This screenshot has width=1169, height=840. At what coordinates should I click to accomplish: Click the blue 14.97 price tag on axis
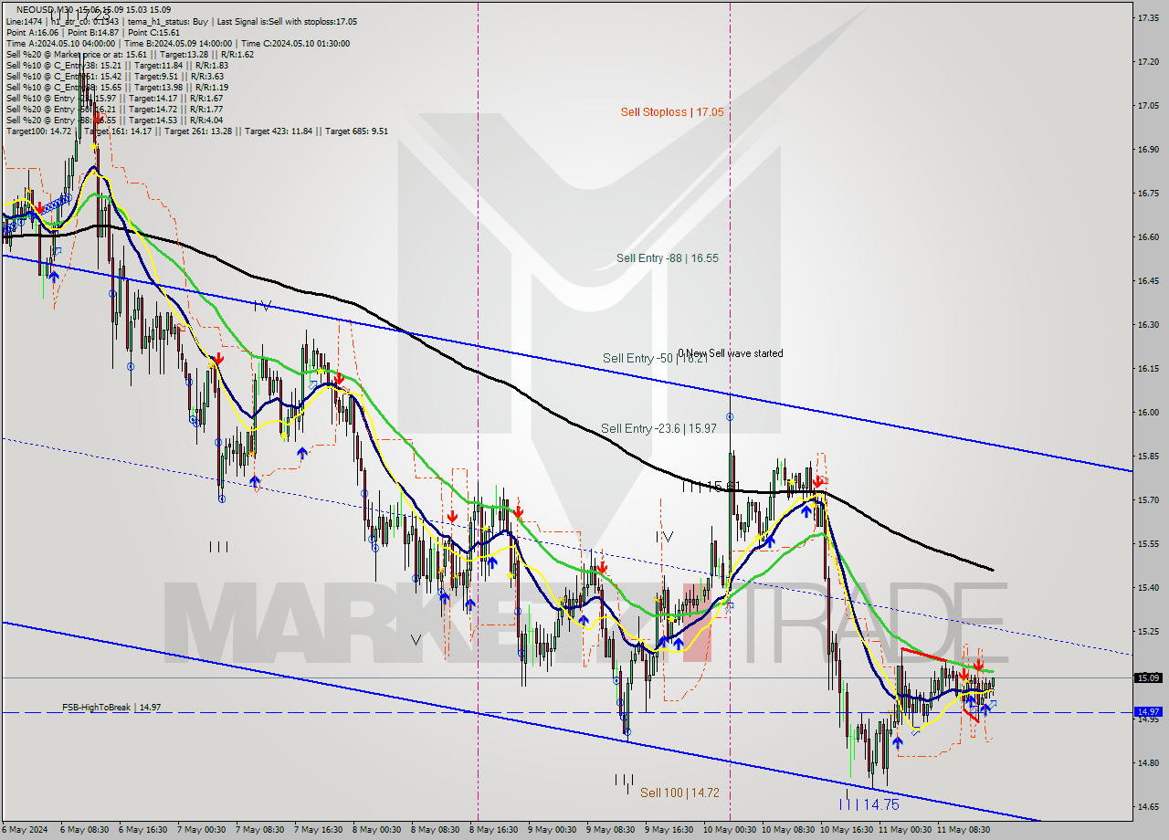pos(1148,711)
